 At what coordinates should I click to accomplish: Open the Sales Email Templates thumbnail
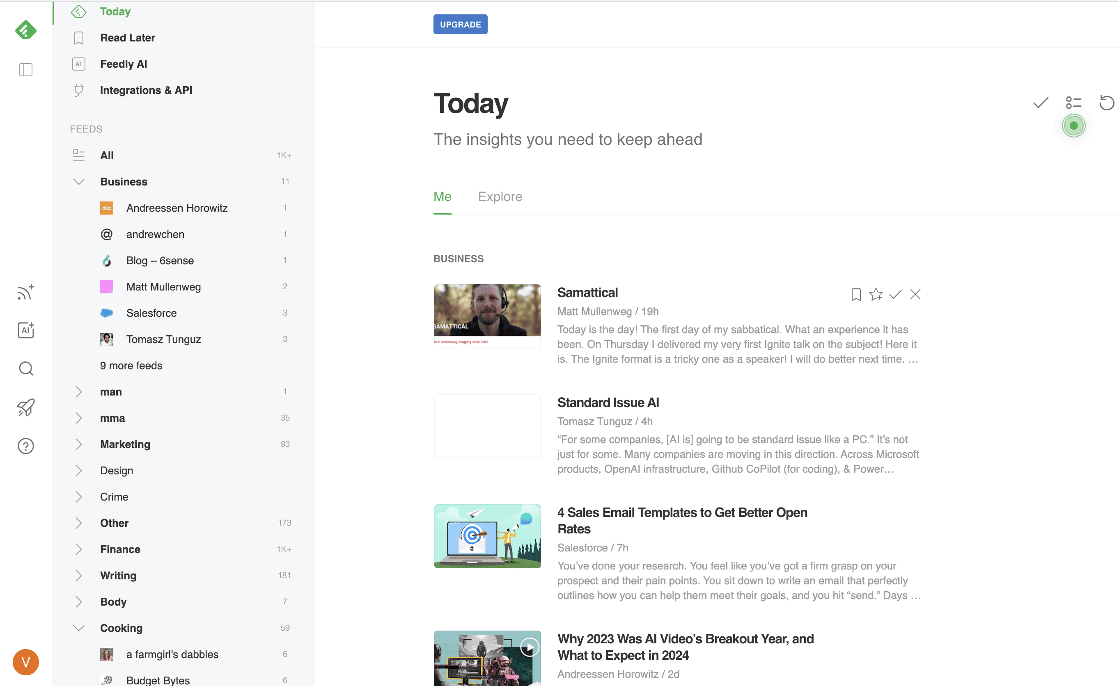coord(487,536)
